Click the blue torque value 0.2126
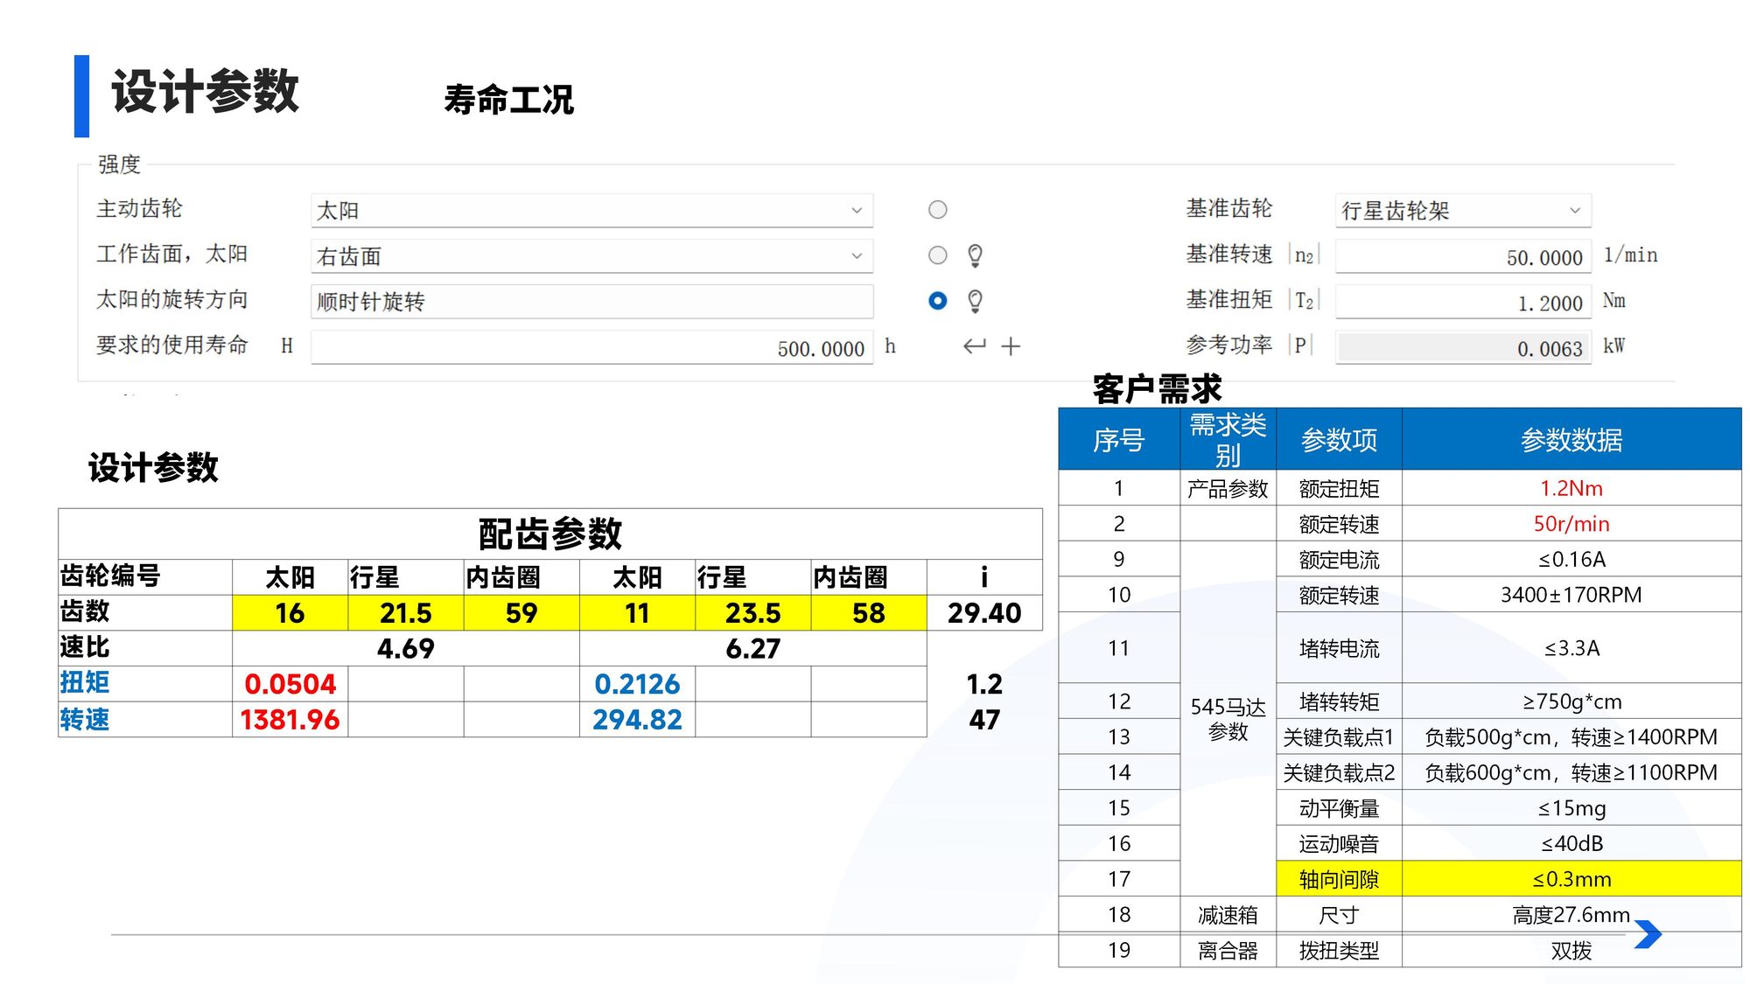The height and width of the screenshot is (984, 1750). click(637, 684)
